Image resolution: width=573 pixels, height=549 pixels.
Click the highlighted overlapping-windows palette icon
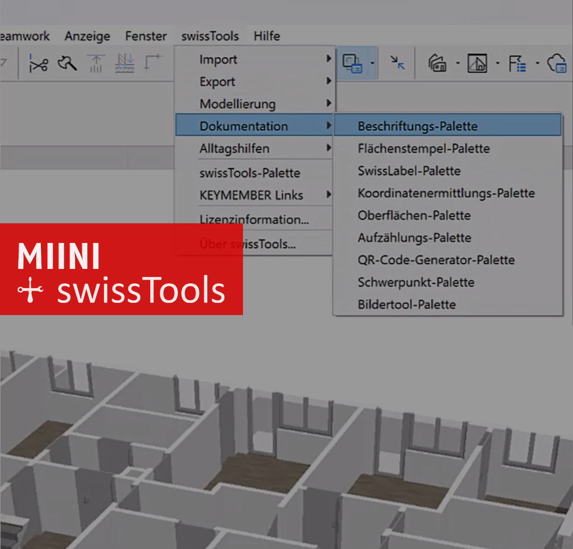(x=352, y=63)
